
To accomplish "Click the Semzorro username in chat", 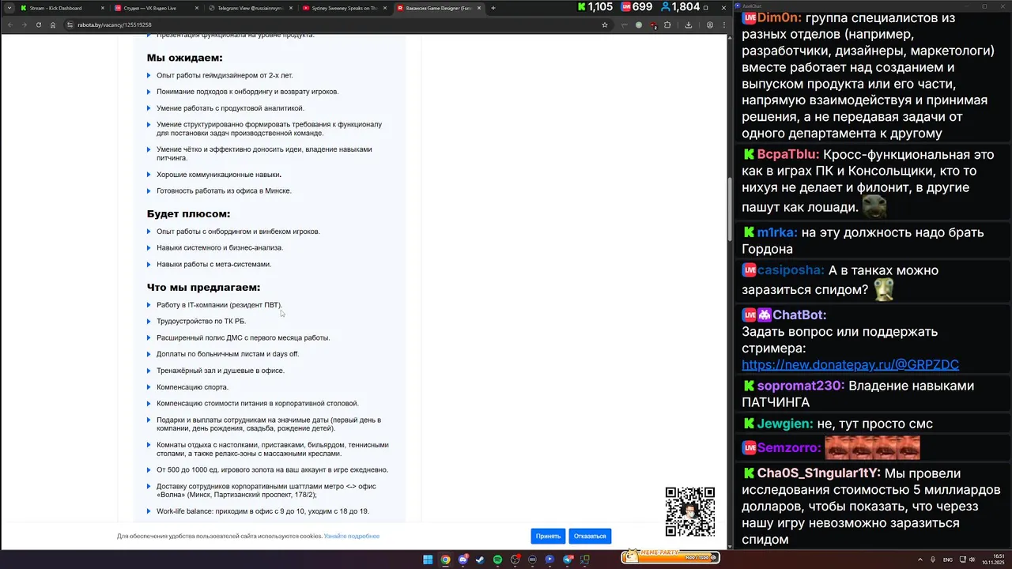I will point(789,447).
